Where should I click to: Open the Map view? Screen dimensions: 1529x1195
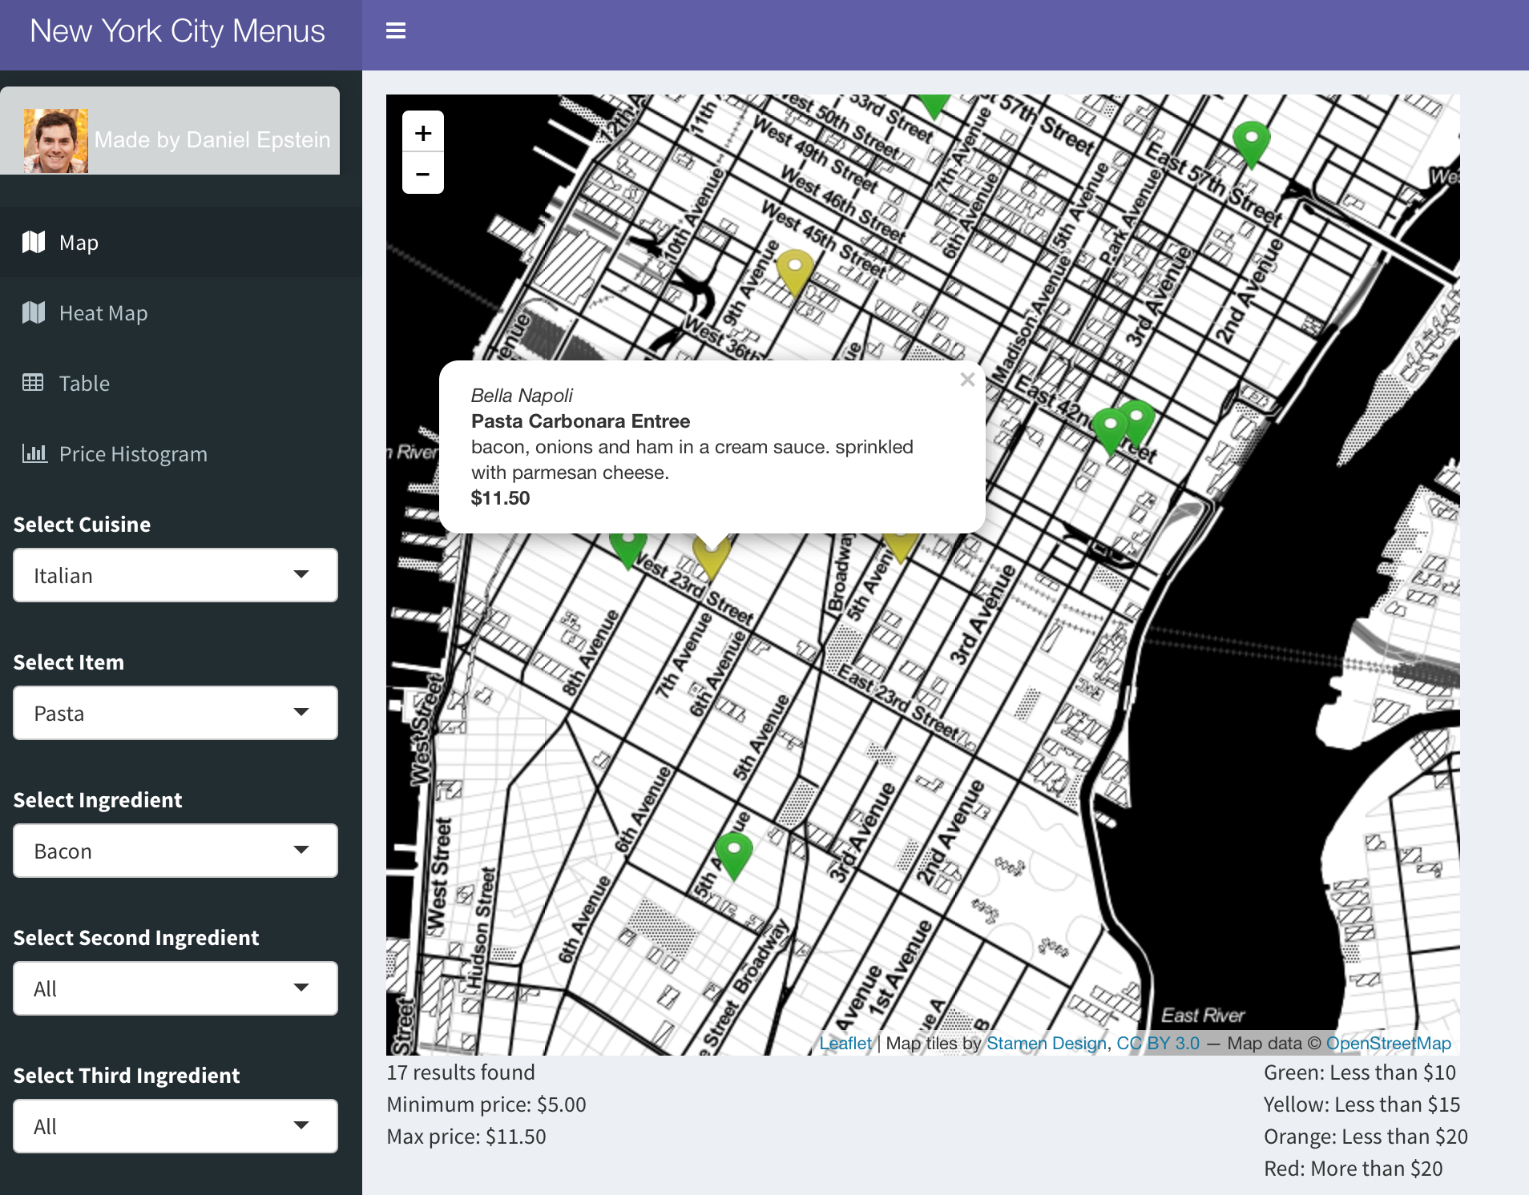click(x=79, y=243)
